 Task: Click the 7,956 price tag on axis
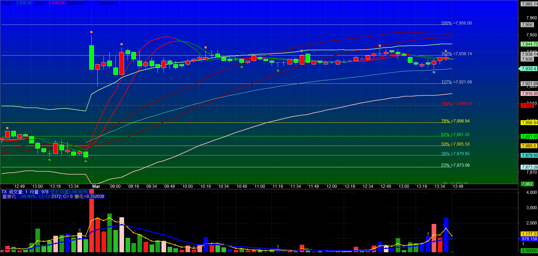click(x=527, y=25)
